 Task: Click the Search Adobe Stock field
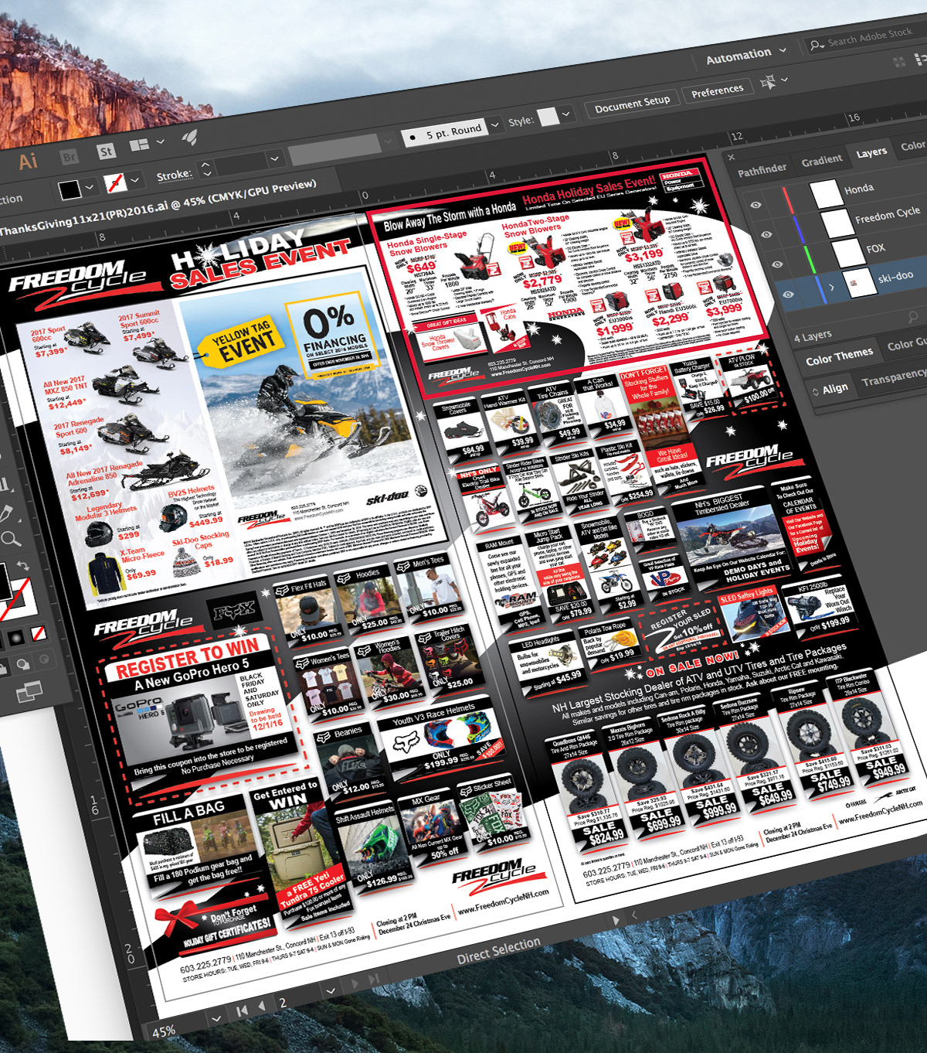click(x=869, y=36)
